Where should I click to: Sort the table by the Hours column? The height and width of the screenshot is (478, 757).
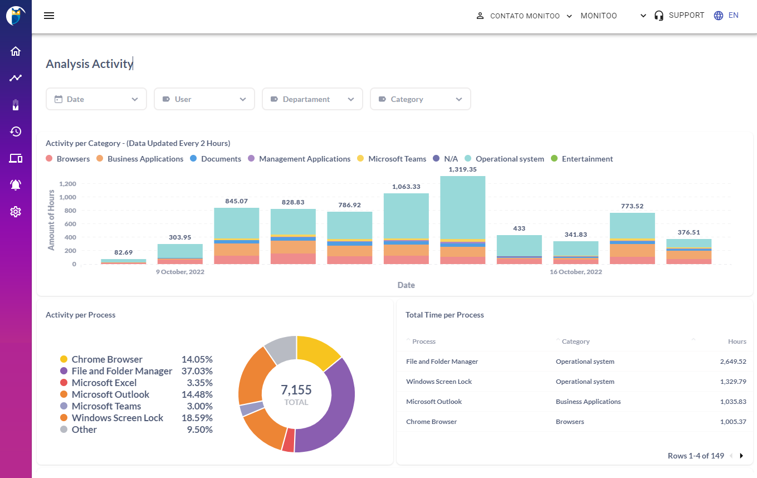pos(736,341)
